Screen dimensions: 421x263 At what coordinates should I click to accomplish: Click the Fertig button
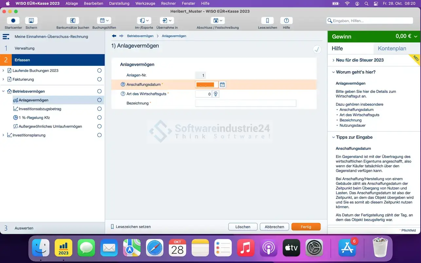tap(306, 227)
